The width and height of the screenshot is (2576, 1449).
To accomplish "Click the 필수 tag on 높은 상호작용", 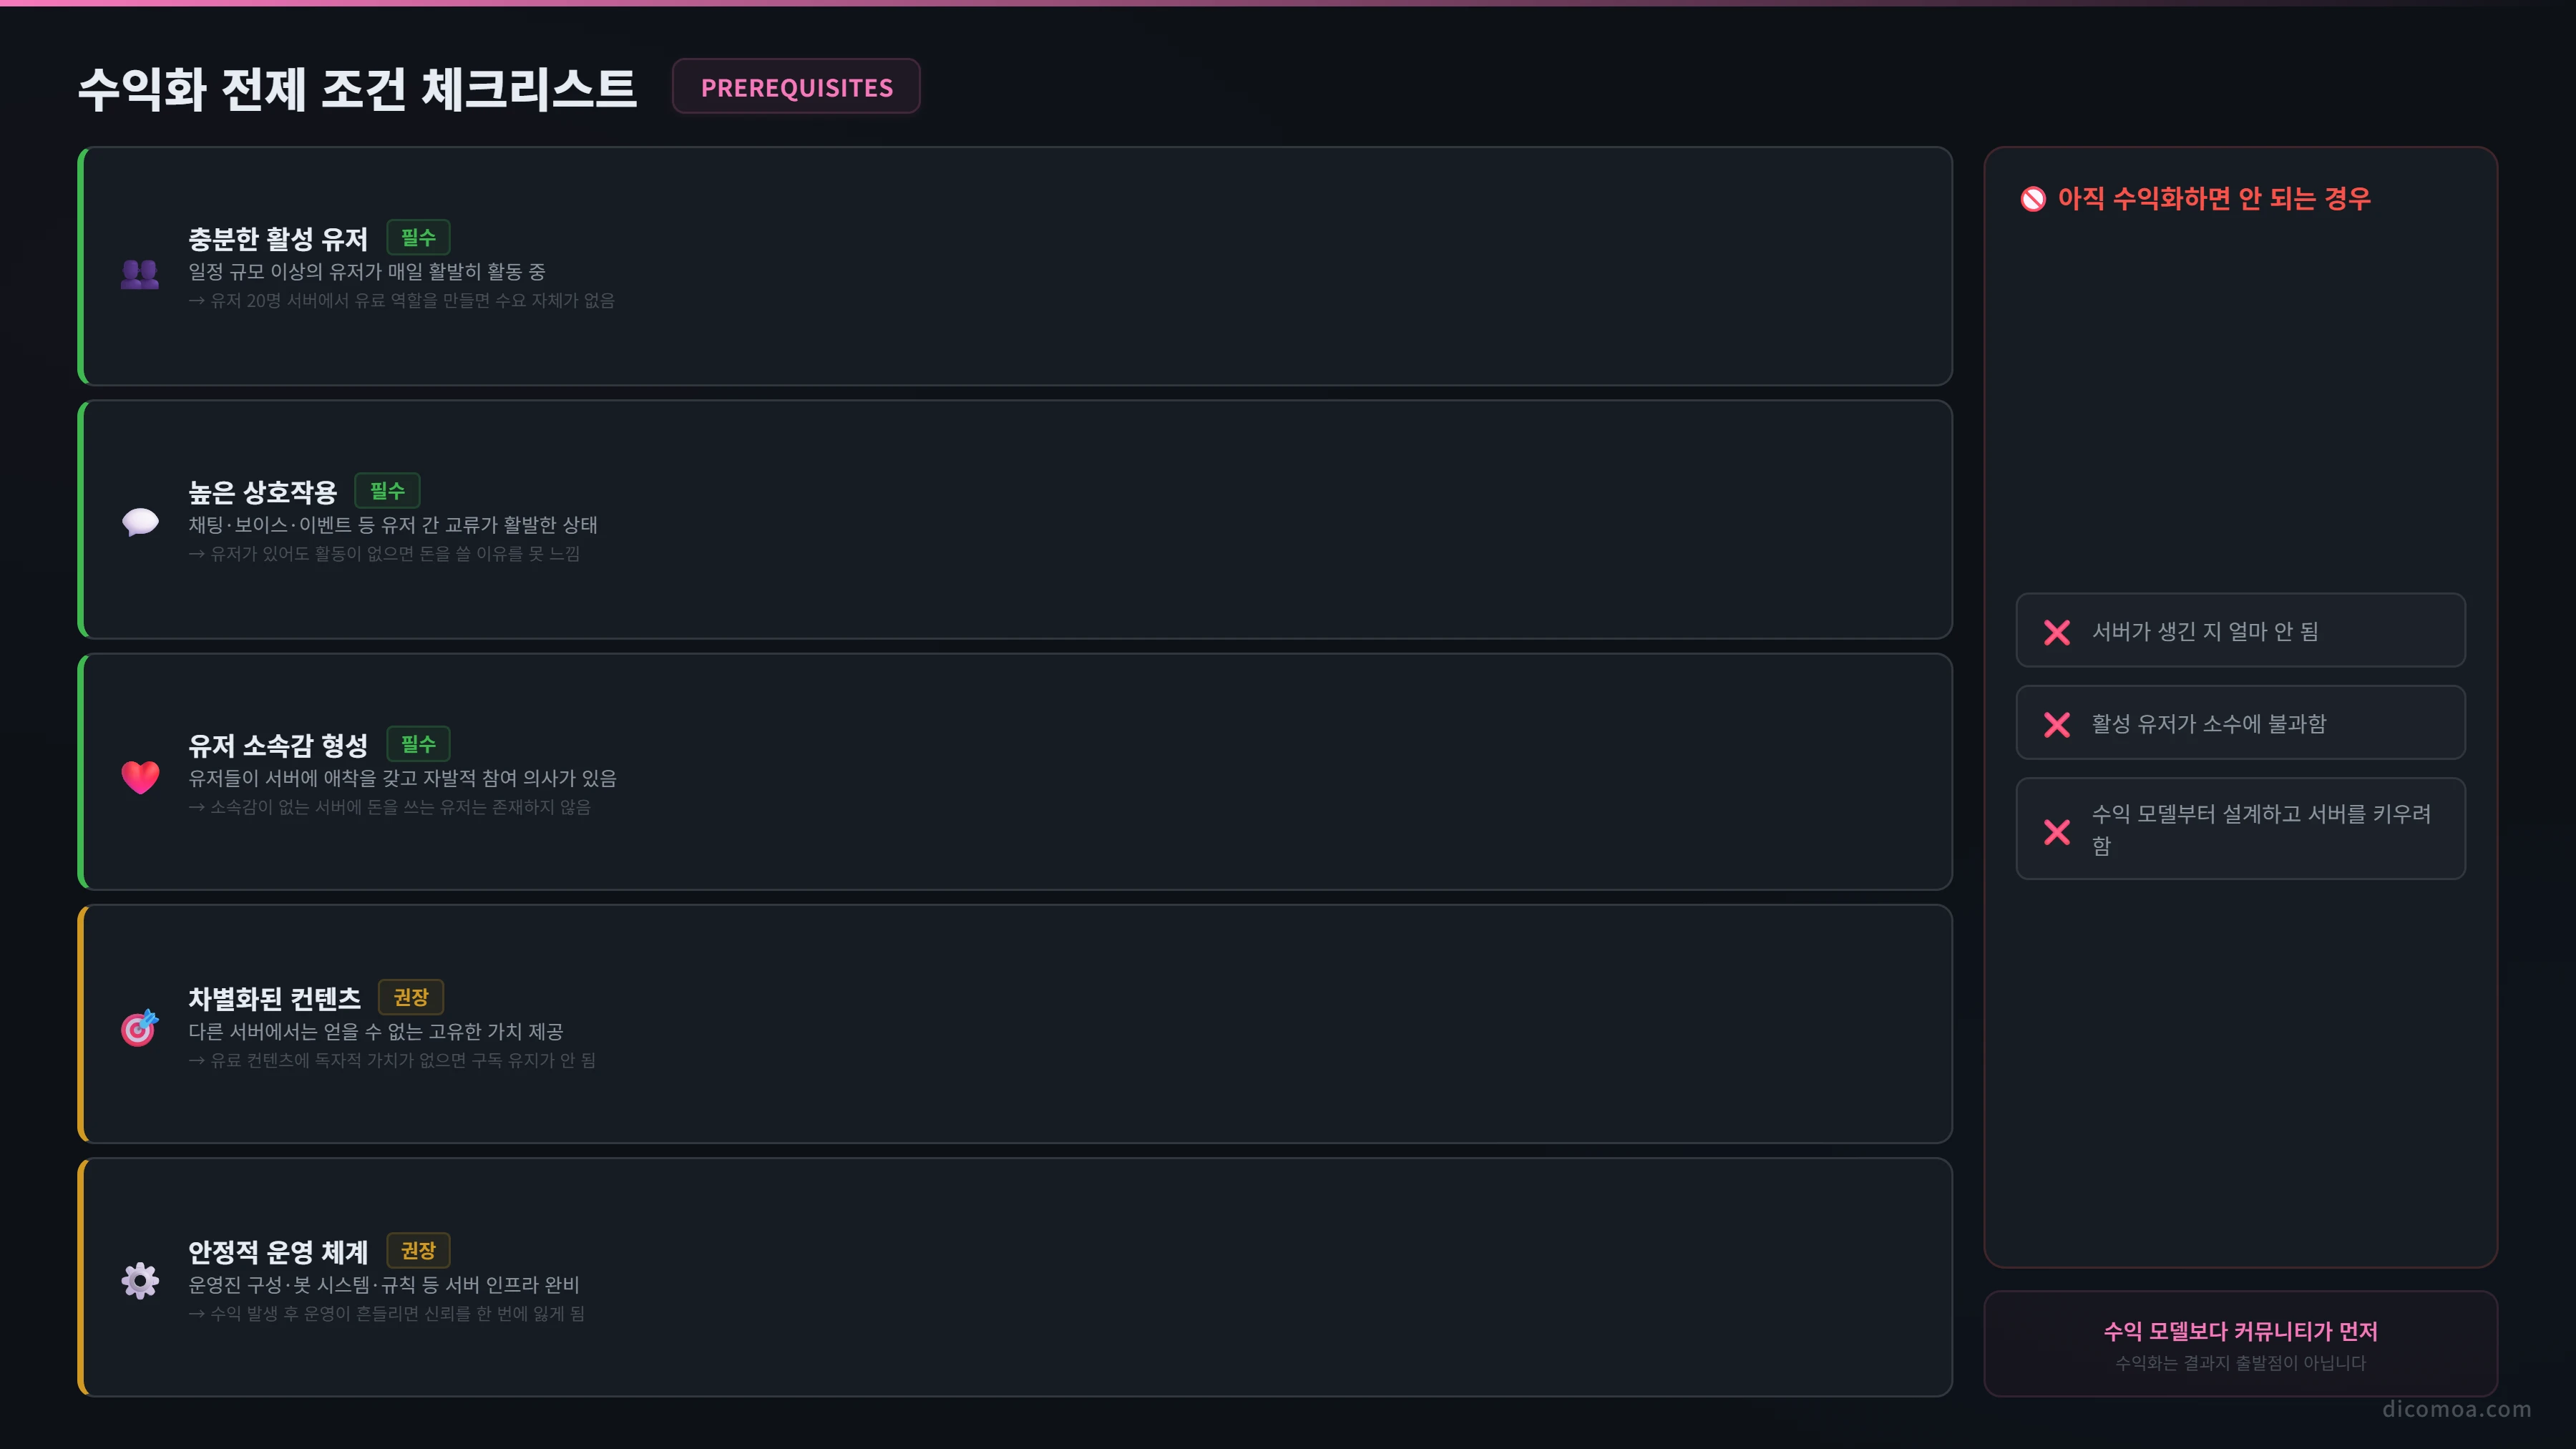I will [387, 490].
